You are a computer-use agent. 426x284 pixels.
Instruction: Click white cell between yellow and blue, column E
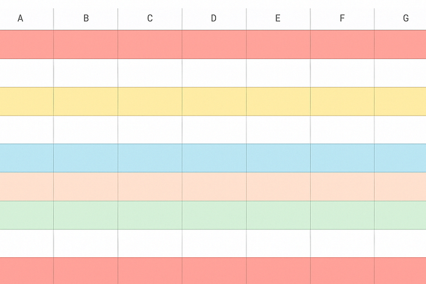tap(278, 130)
